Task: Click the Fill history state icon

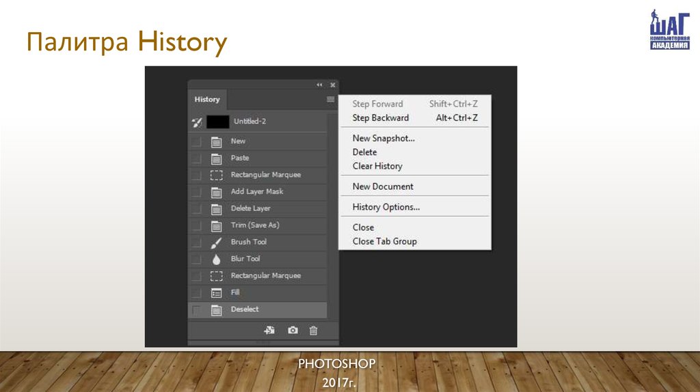Action: coord(216,293)
